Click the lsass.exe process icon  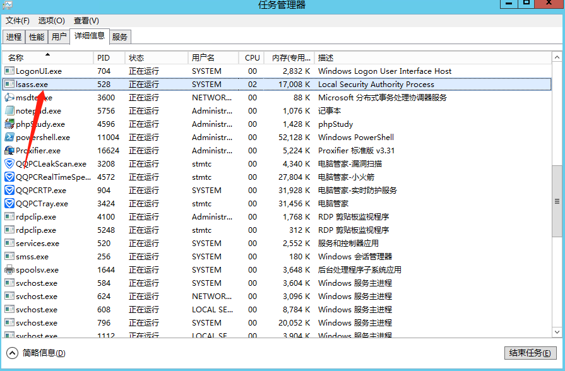tap(9, 85)
